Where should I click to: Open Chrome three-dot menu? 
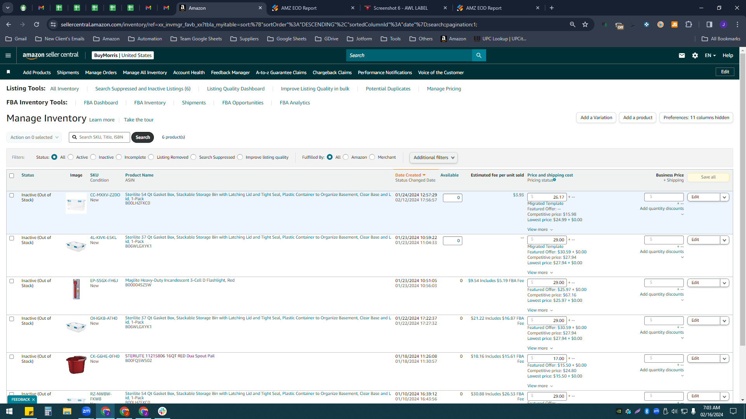click(737, 24)
